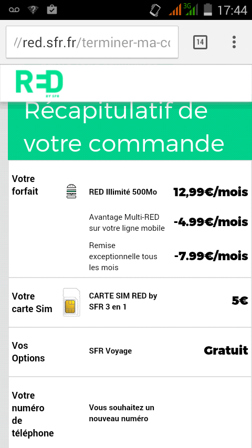Tap the voicemail icon in status bar
This screenshot has height=448, width=252.
pos(14,10)
